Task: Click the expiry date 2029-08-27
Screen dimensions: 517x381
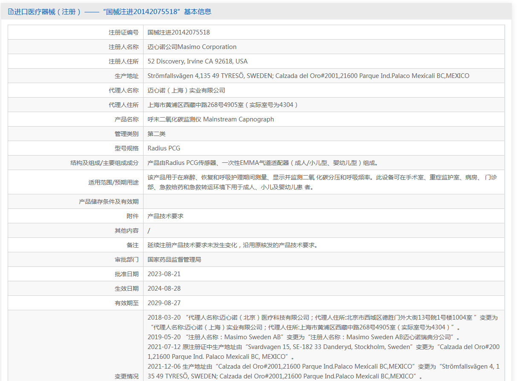Action: point(164,303)
